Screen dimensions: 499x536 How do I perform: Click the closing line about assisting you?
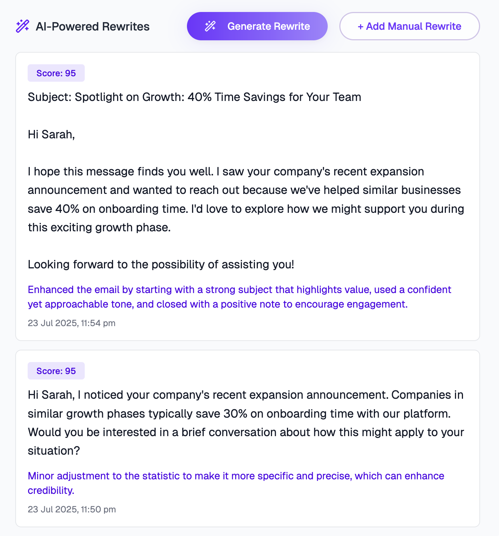(161, 264)
